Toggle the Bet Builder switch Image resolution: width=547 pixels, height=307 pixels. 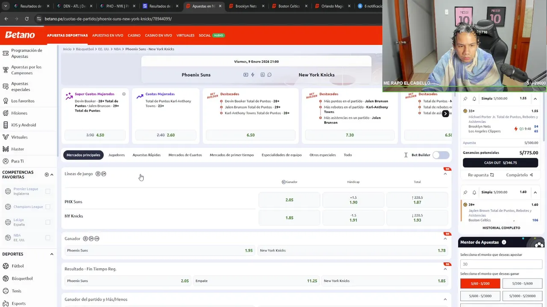[x=441, y=155]
